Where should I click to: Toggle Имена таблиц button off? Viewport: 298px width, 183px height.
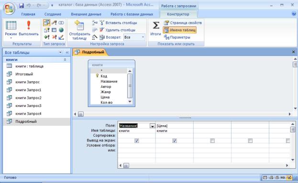pos(179,30)
